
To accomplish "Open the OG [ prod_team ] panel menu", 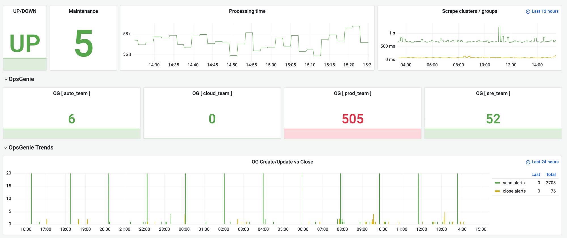I will pyautogui.click(x=353, y=93).
